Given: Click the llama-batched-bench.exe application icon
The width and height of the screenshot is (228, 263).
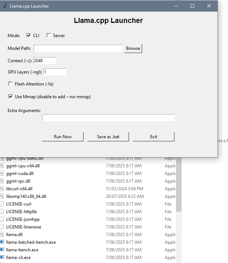Looking at the screenshot, I should coord(2,242).
